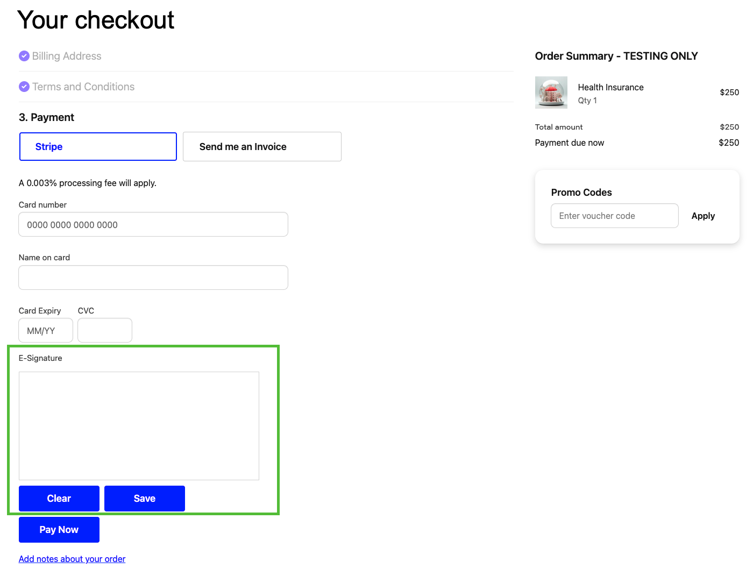Screen dimensions: 753x576
Task: Click the Enter voucher code field
Action: coord(614,216)
